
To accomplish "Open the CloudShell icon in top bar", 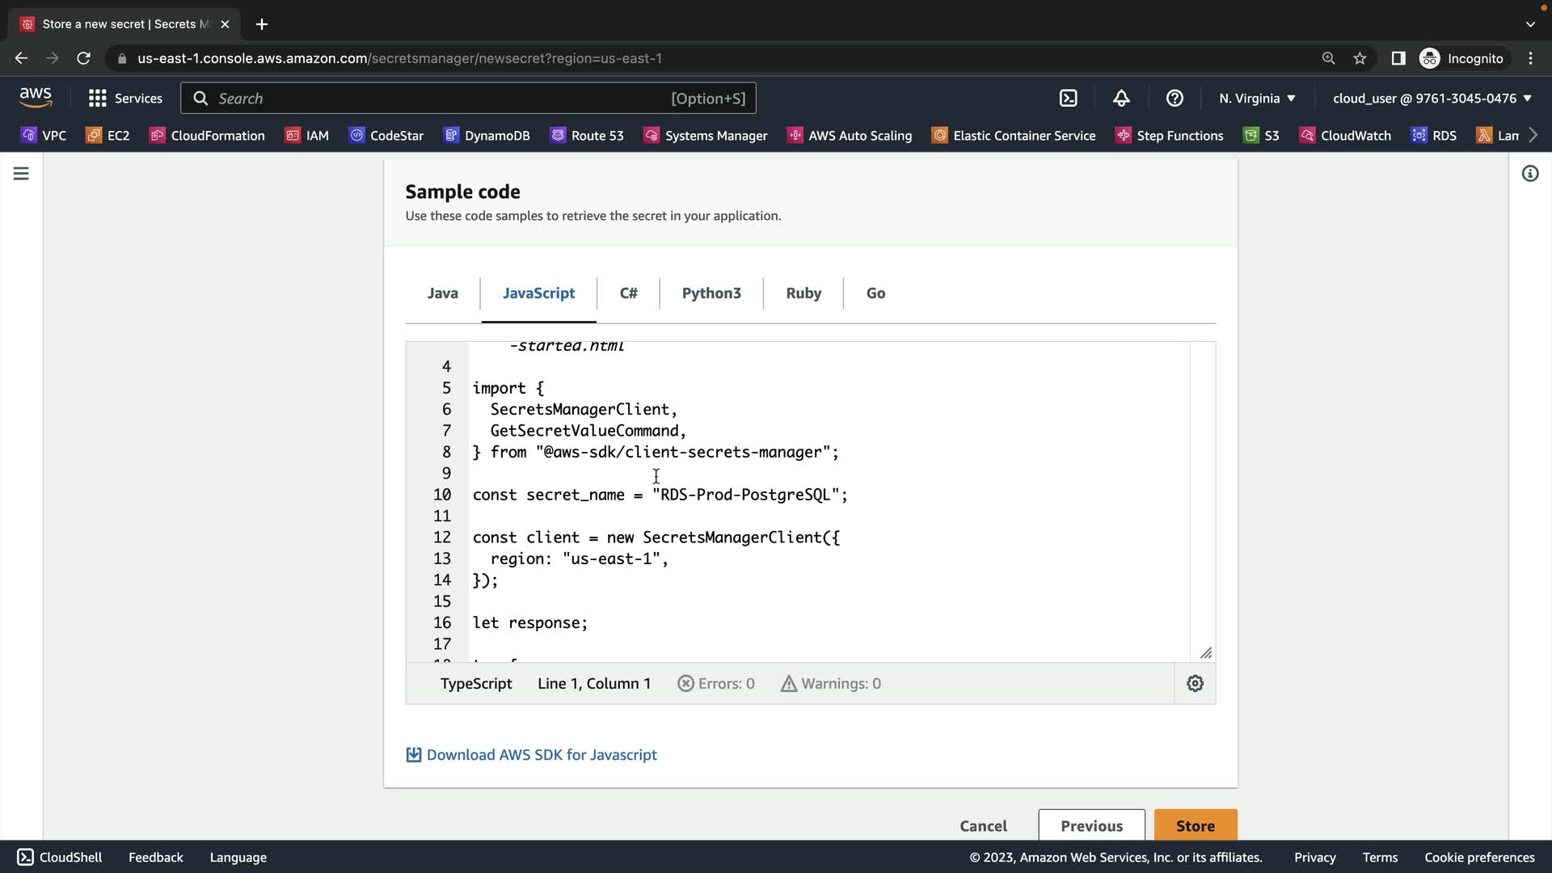I will (1068, 98).
